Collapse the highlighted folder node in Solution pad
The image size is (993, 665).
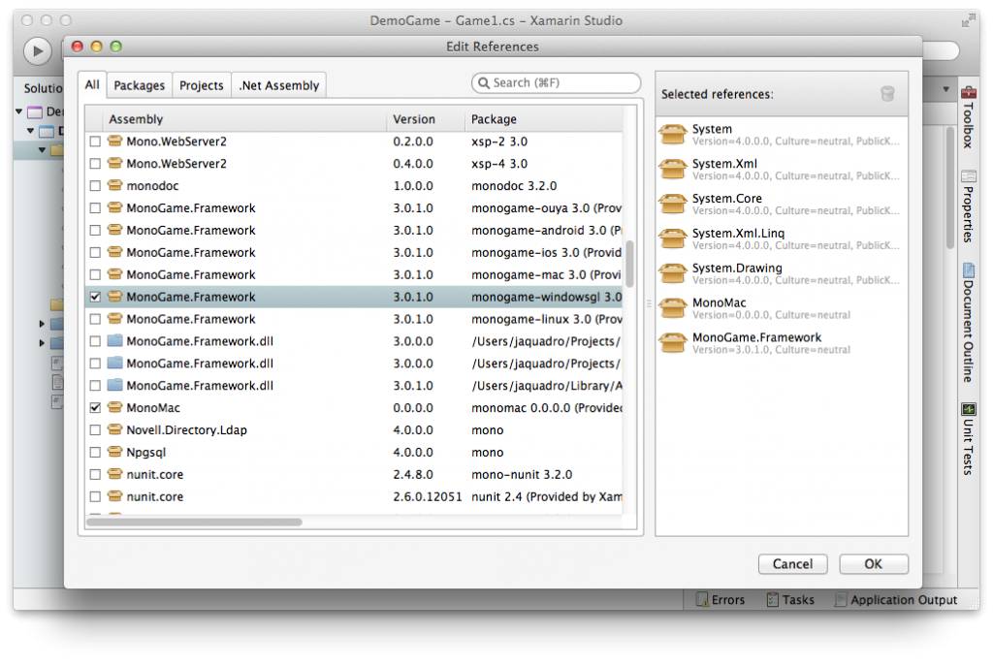(42, 150)
